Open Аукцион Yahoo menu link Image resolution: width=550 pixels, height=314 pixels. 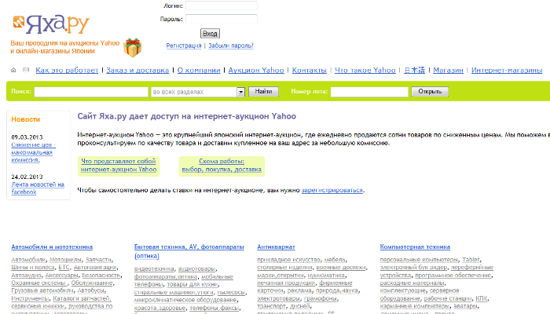point(256,70)
